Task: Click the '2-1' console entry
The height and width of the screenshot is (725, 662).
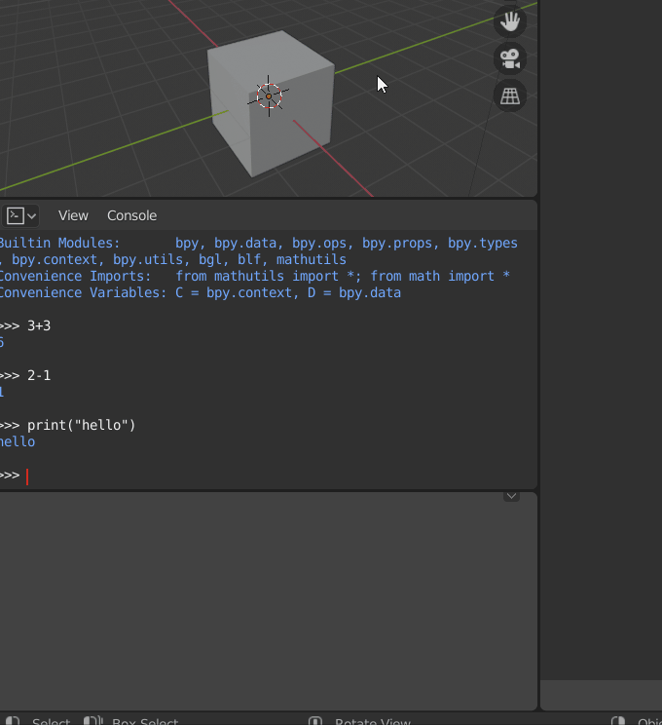Action: coord(39,376)
